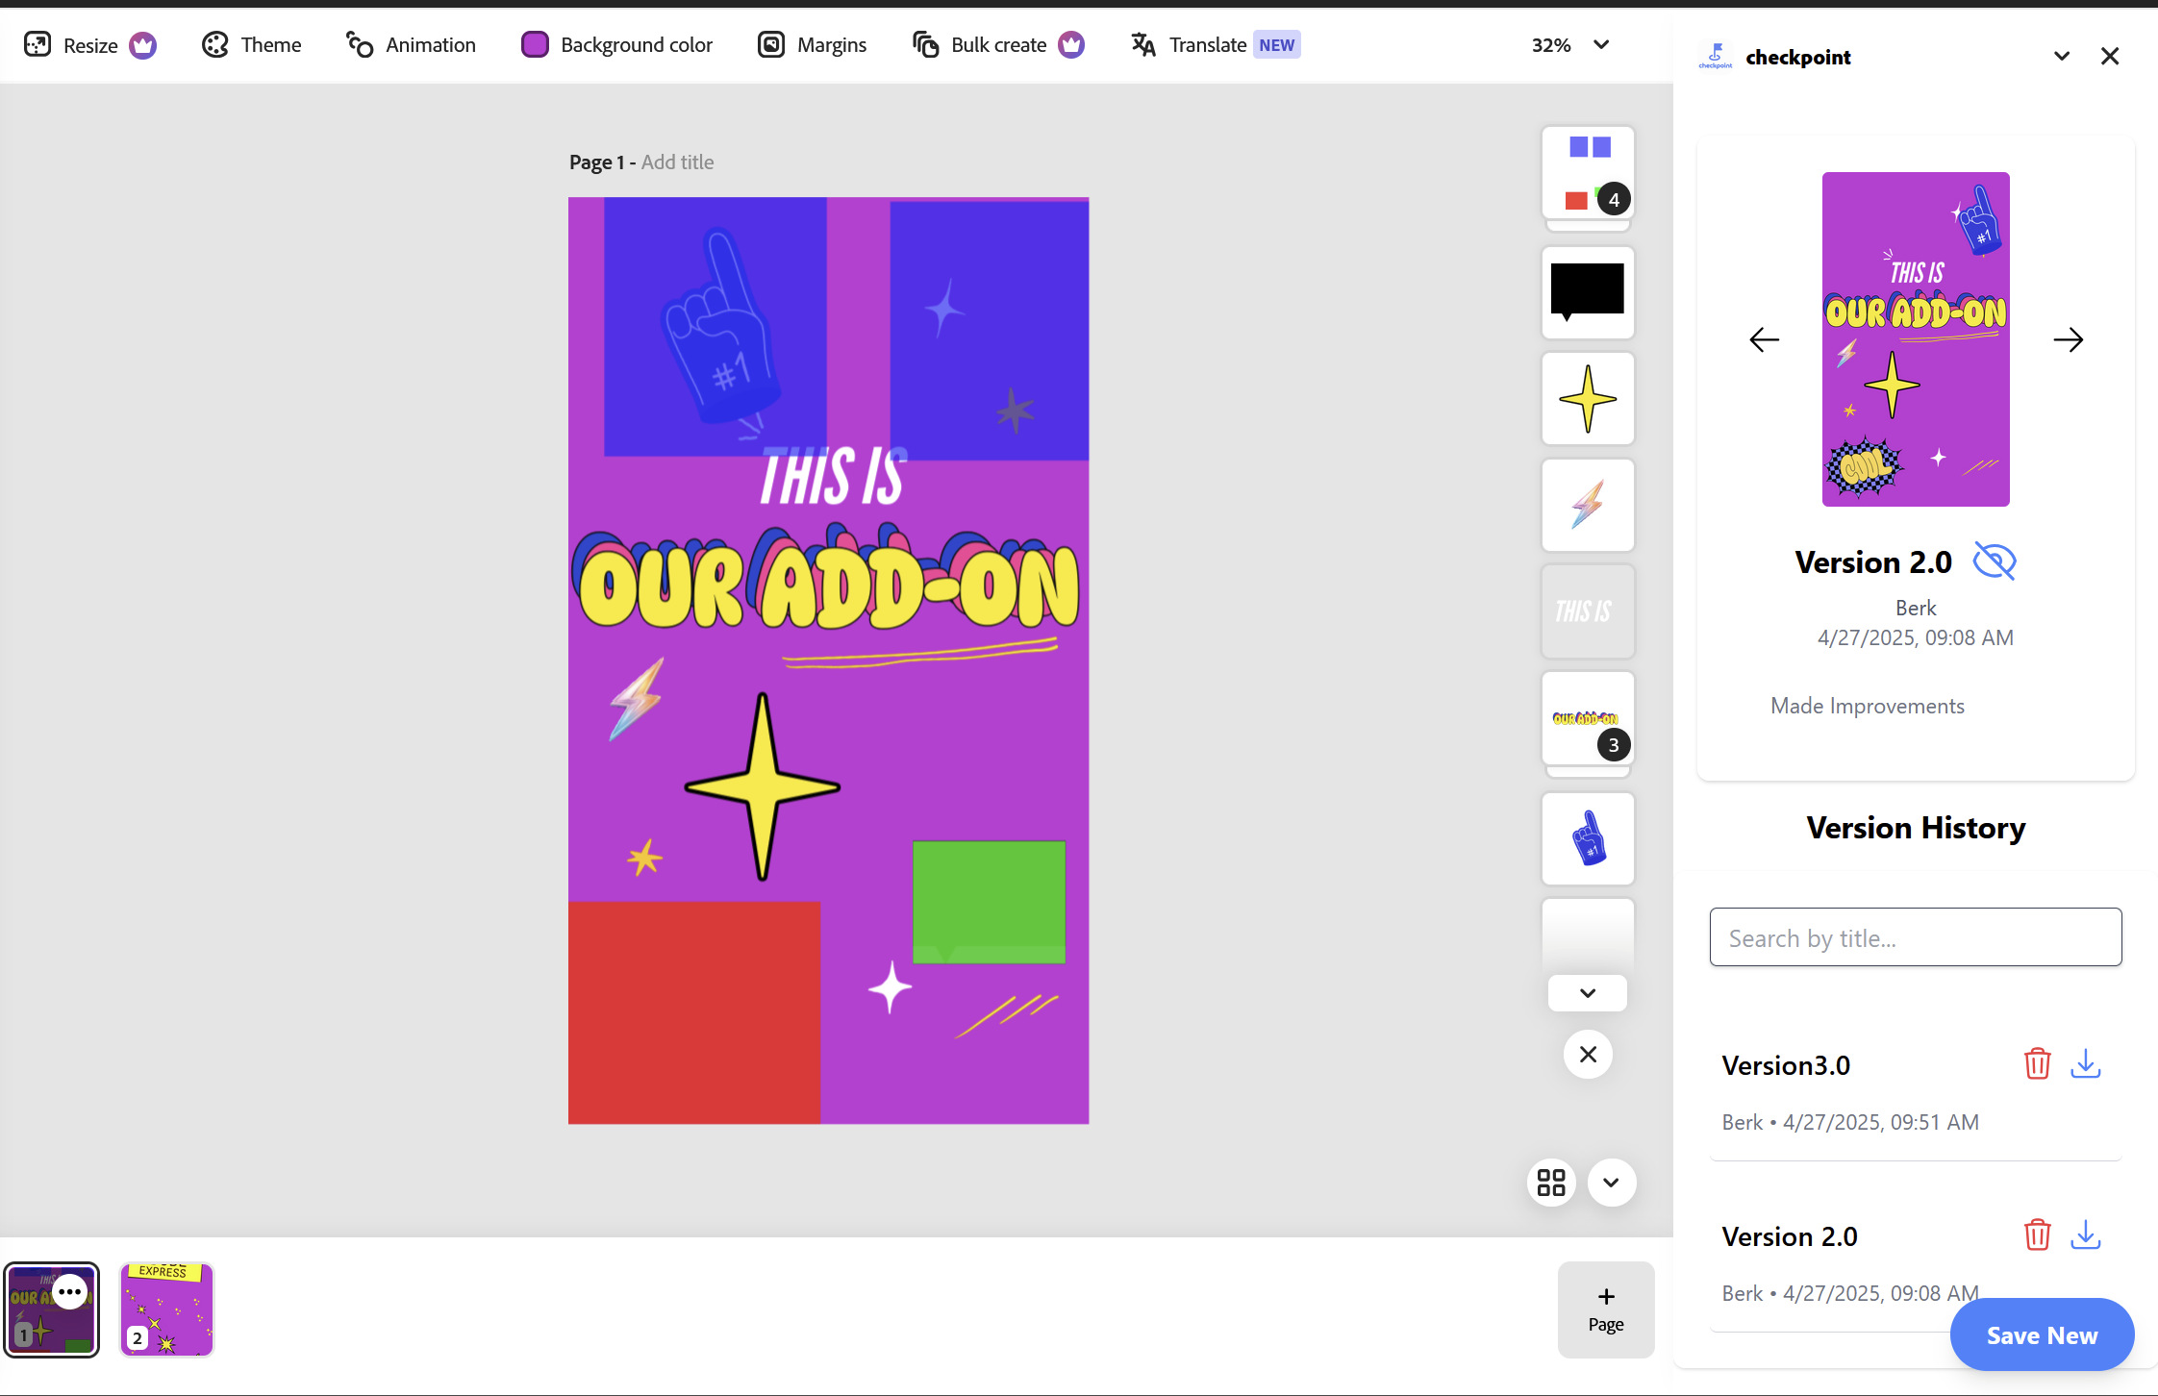2158x1396 pixels.
Task: Expand more layers with chevron down
Action: coord(1588,993)
